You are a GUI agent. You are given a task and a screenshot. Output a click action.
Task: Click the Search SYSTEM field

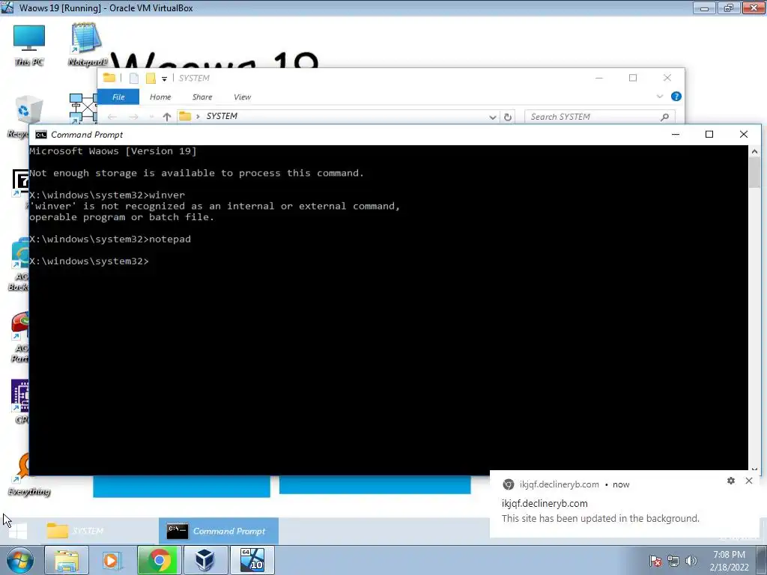click(600, 117)
